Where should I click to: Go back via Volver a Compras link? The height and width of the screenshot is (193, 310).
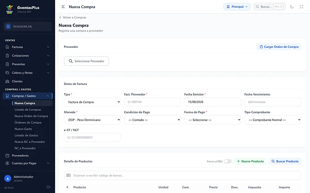(72, 17)
